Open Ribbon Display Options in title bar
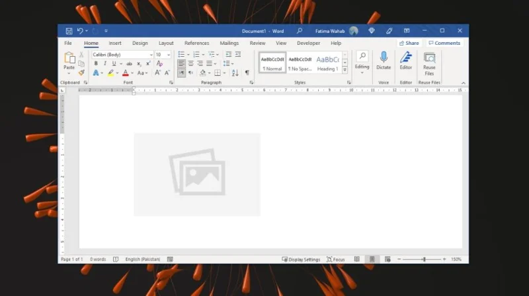The height and width of the screenshot is (296, 529). click(x=407, y=30)
